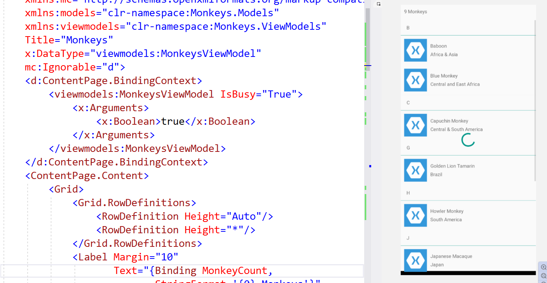Select the 'Golden Lion Tamarin' name text
This screenshot has height=283, width=547.
point(453,166)
